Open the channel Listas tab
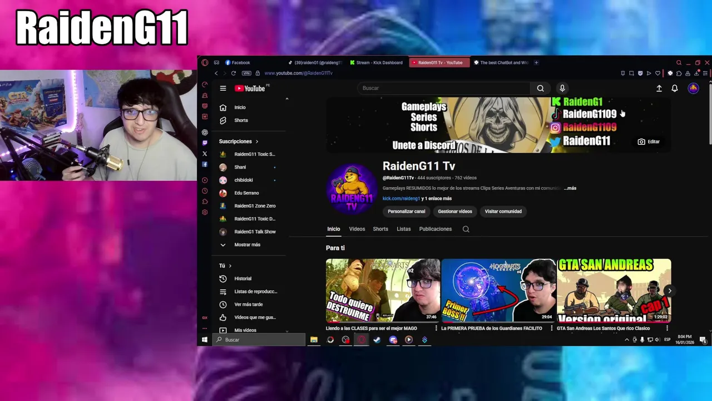The width and height of the screenshot is (712, 401). (x=404, y=229)
